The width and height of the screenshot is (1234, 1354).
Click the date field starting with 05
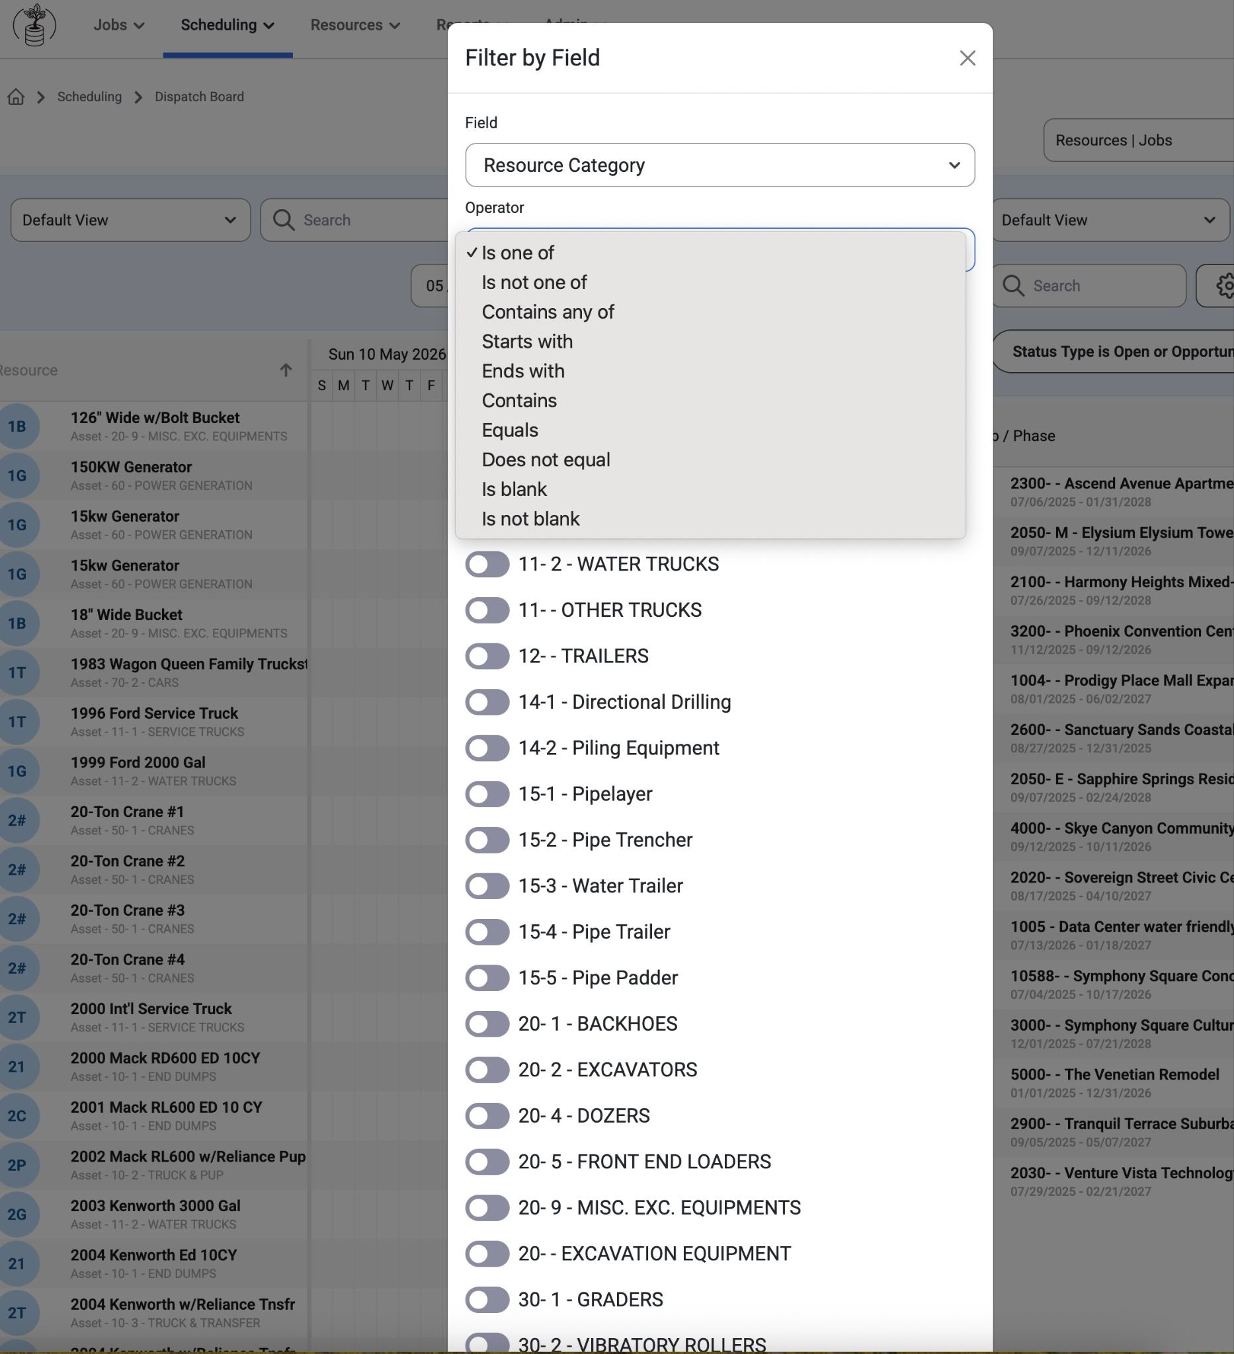[x=430, y=286]
